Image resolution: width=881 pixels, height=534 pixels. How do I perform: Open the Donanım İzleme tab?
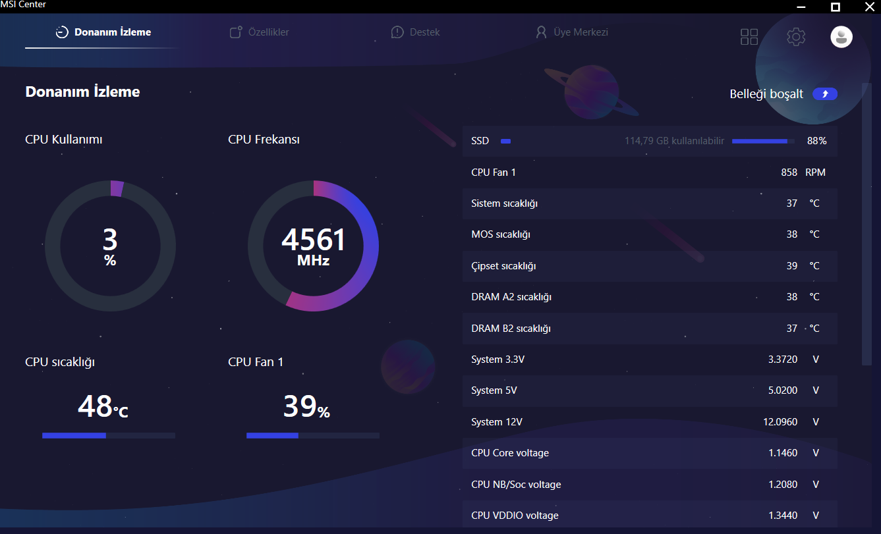tap(103, 32)
